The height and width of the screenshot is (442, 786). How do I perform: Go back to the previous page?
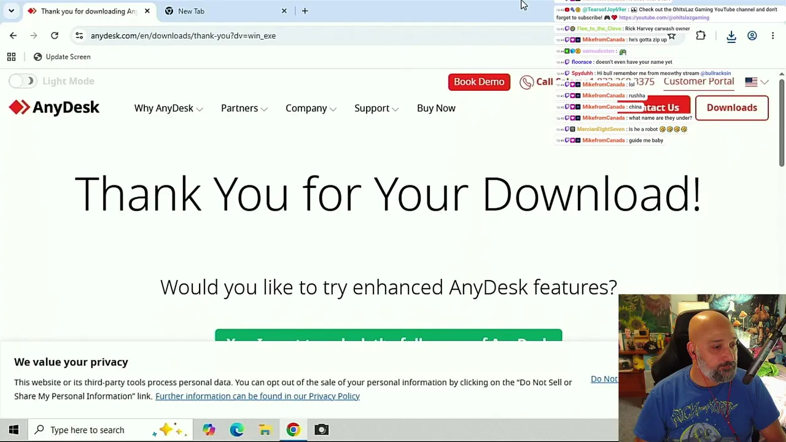(x=14, y=36)
